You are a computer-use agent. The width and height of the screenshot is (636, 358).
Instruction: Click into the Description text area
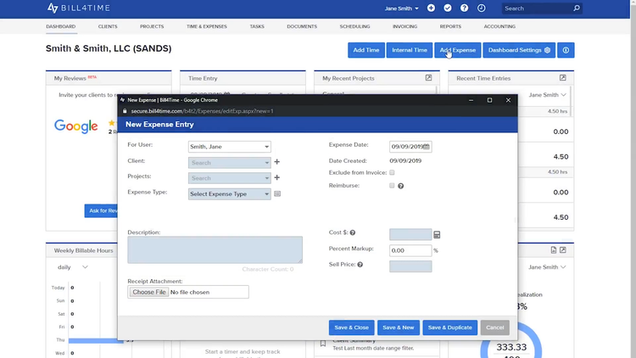[215, 249]
